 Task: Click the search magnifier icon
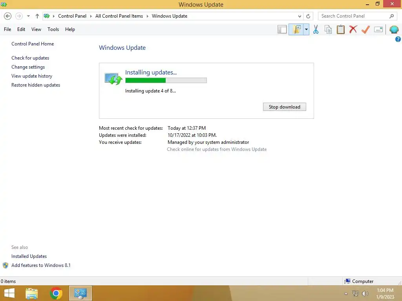[x=391, y=16]
